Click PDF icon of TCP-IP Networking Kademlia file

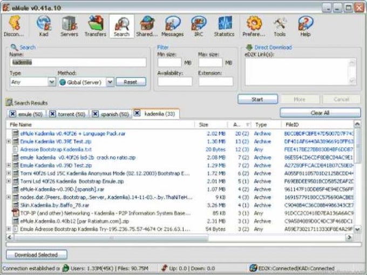pyautogui.click(x=15, y=213)
